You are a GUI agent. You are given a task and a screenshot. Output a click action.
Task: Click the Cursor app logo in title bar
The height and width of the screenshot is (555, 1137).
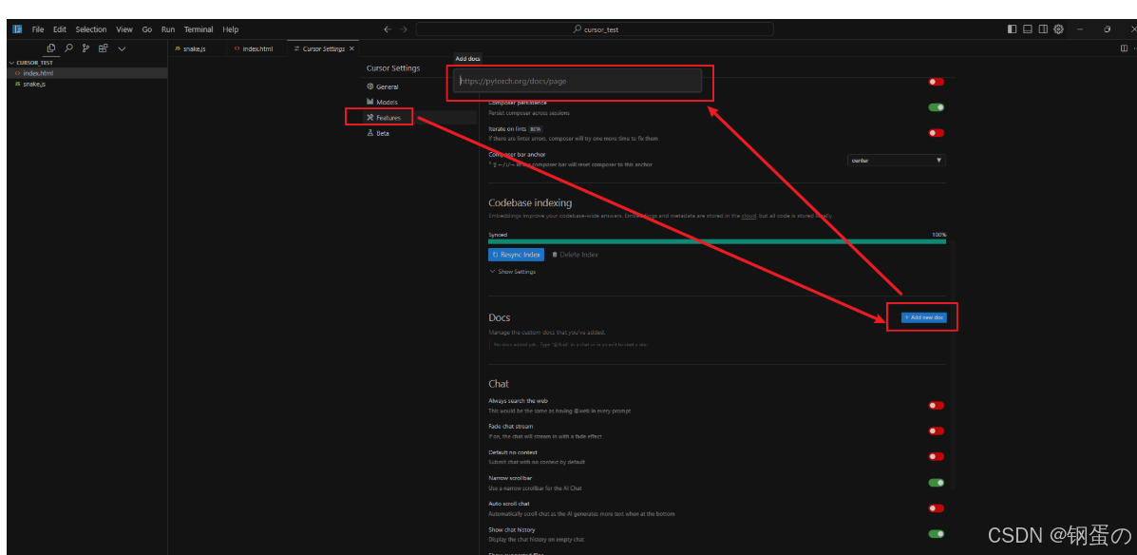point(17,29)
